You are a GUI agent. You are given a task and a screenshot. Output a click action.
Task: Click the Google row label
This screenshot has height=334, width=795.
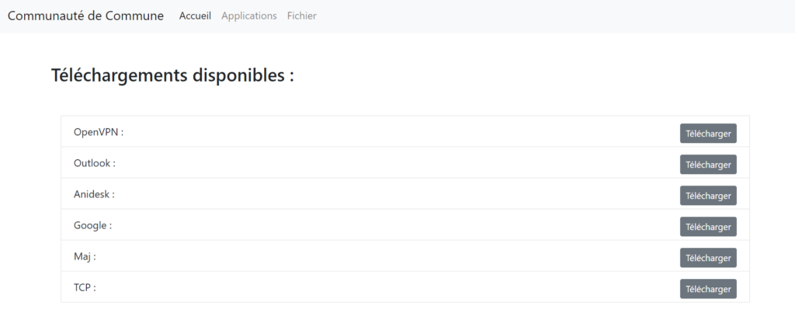92,225
